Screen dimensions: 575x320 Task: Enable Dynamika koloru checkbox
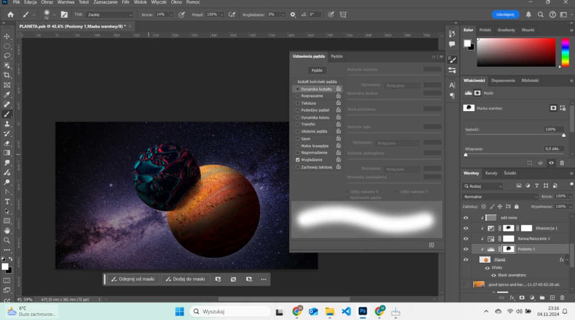click(298, 118)
